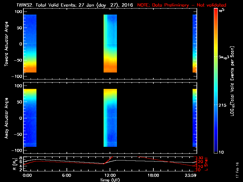Image resolution: width=243 pixels, height=182 pixels.
Task: Click the "215" color bar label
Action: pos(222,105)
